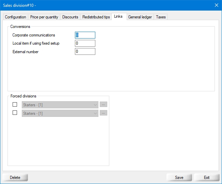Switch to the Taxes tab

coord(161,17)
